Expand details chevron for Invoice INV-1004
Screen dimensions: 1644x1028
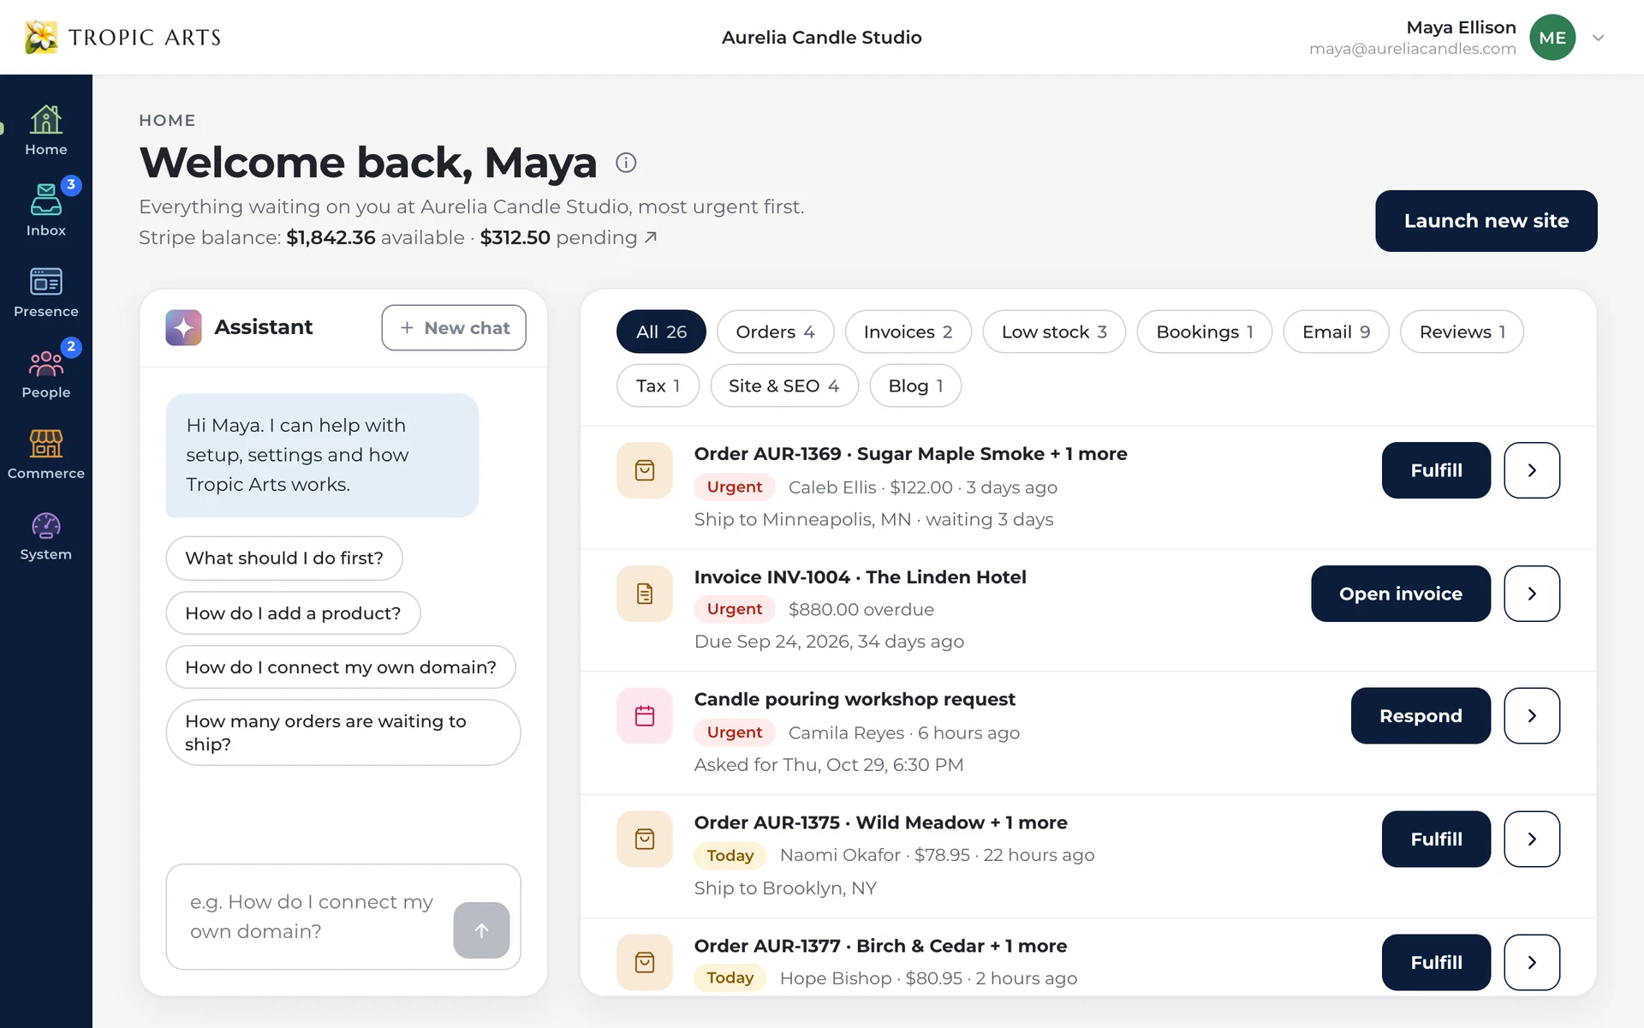(x=1532, y=594)
